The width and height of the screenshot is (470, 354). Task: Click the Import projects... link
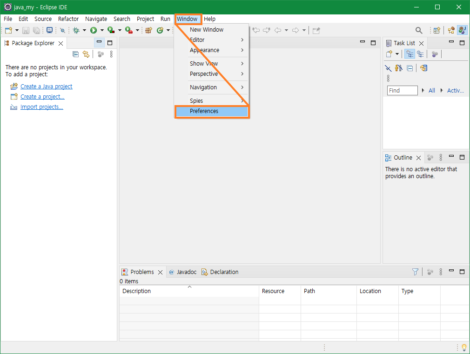[42, 107]
